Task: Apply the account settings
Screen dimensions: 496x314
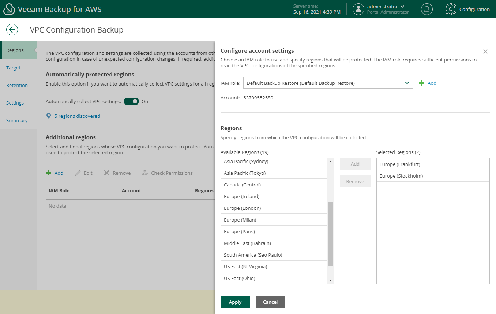Action: [235, 302]
